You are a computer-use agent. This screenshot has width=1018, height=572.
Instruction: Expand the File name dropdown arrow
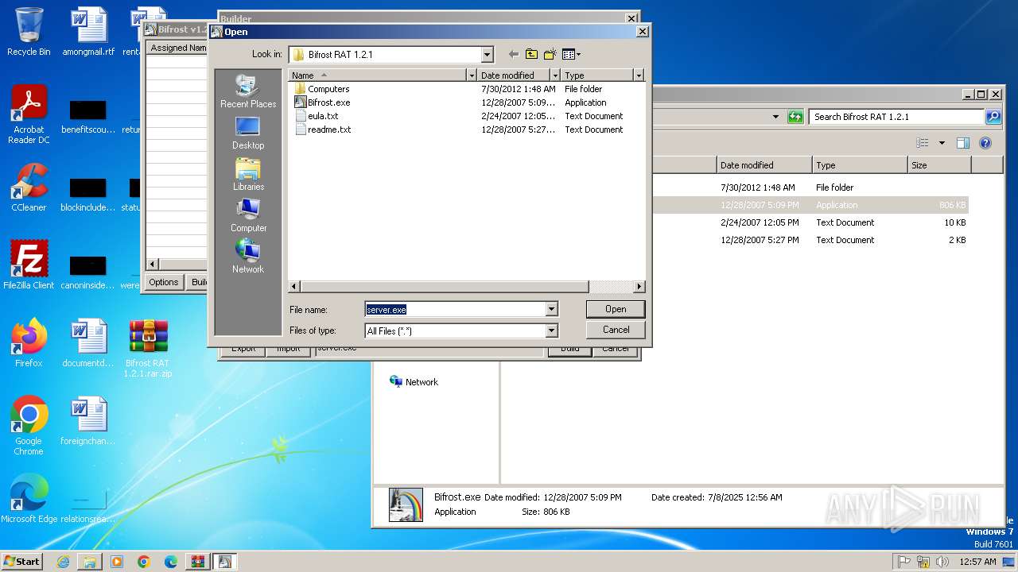tap(552, 309)
